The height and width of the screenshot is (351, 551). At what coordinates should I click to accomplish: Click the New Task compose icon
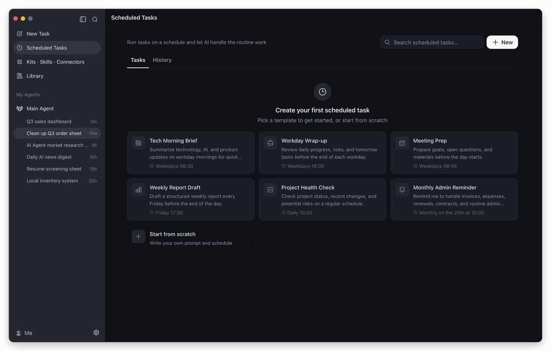20,34
